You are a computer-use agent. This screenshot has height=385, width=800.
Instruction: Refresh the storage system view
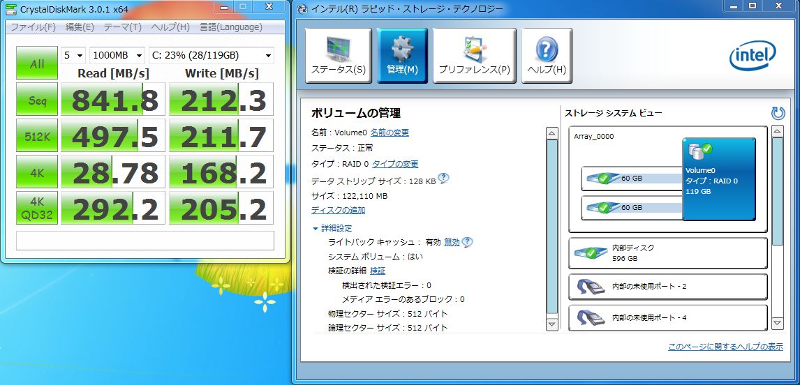tap(778, 113)
